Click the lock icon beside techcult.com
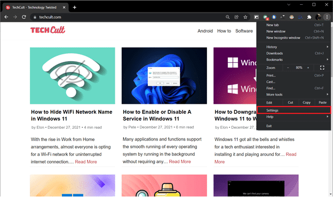 (x=35, y=17)
